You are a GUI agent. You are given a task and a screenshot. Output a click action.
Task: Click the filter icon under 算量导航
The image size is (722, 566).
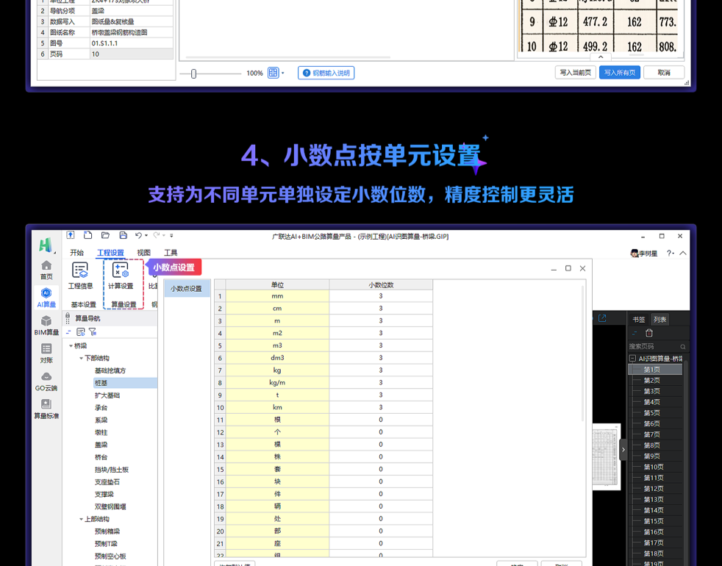pyautogui.click(x=93, y=332)
